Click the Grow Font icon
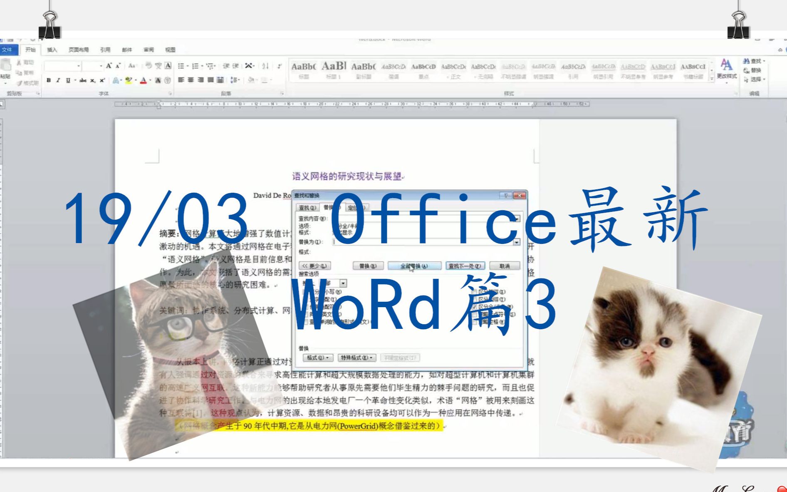Screen dimensions: 787x492 click(109, 66)
